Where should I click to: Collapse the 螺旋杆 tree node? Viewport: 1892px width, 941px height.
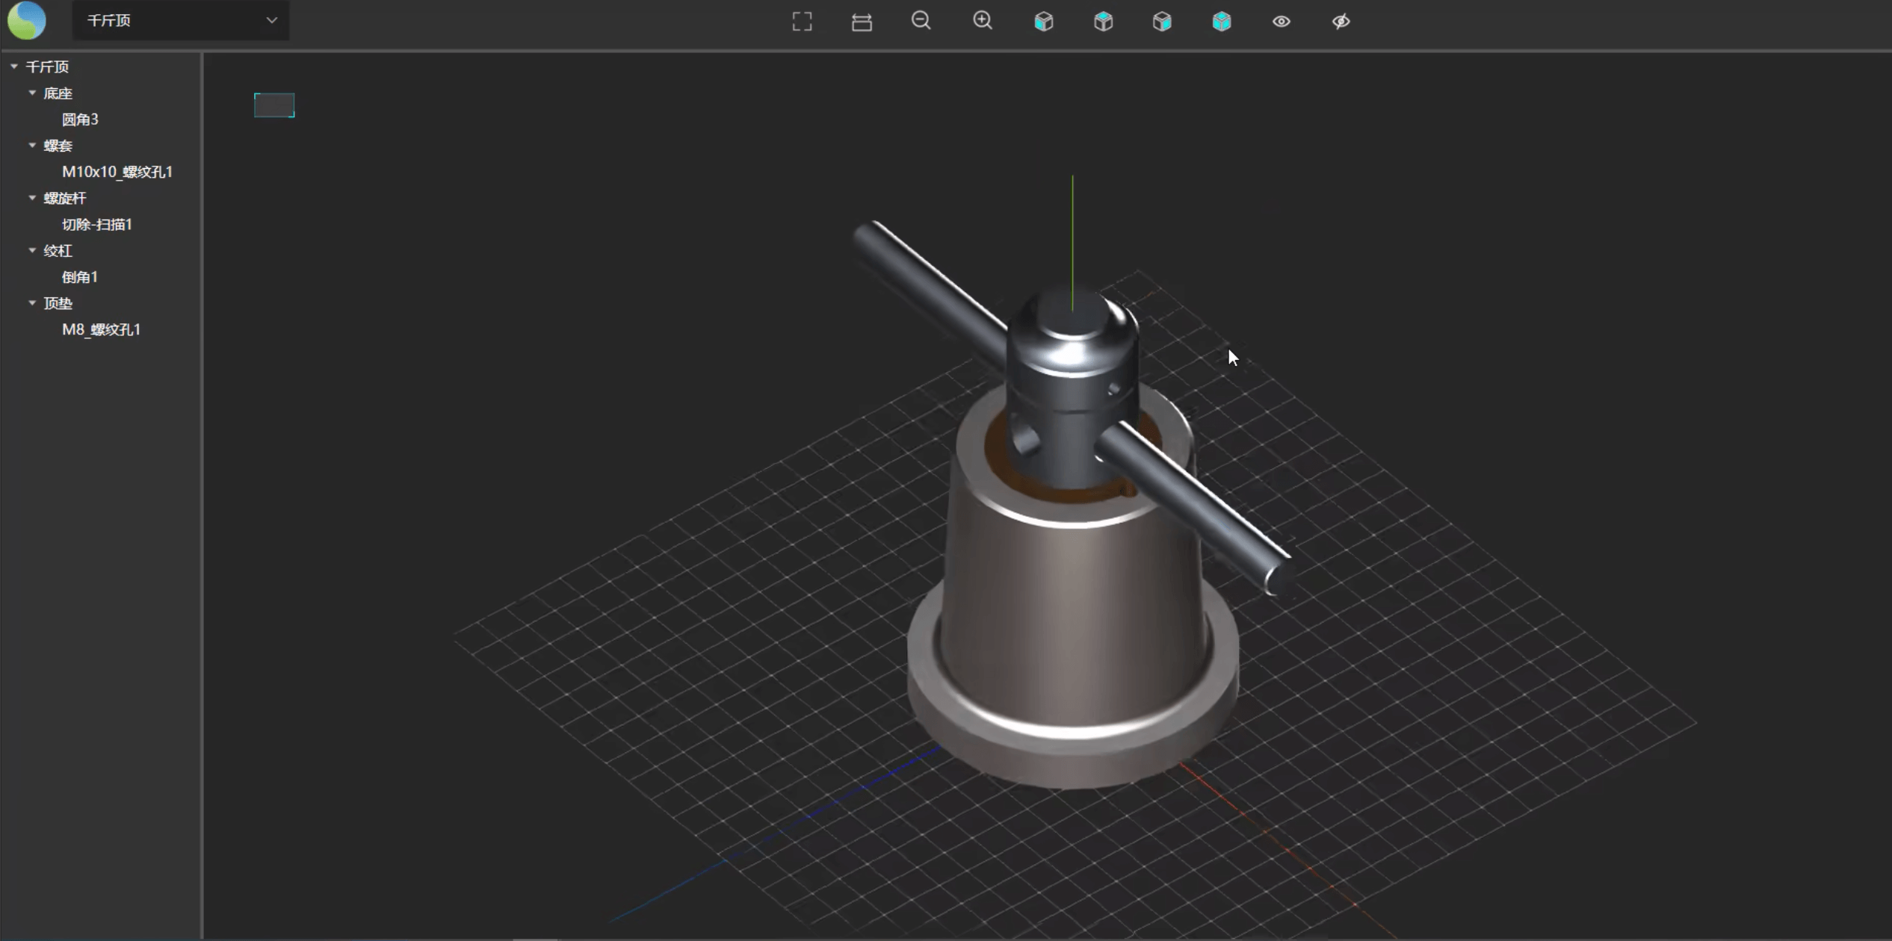click(x=32, y=198)
